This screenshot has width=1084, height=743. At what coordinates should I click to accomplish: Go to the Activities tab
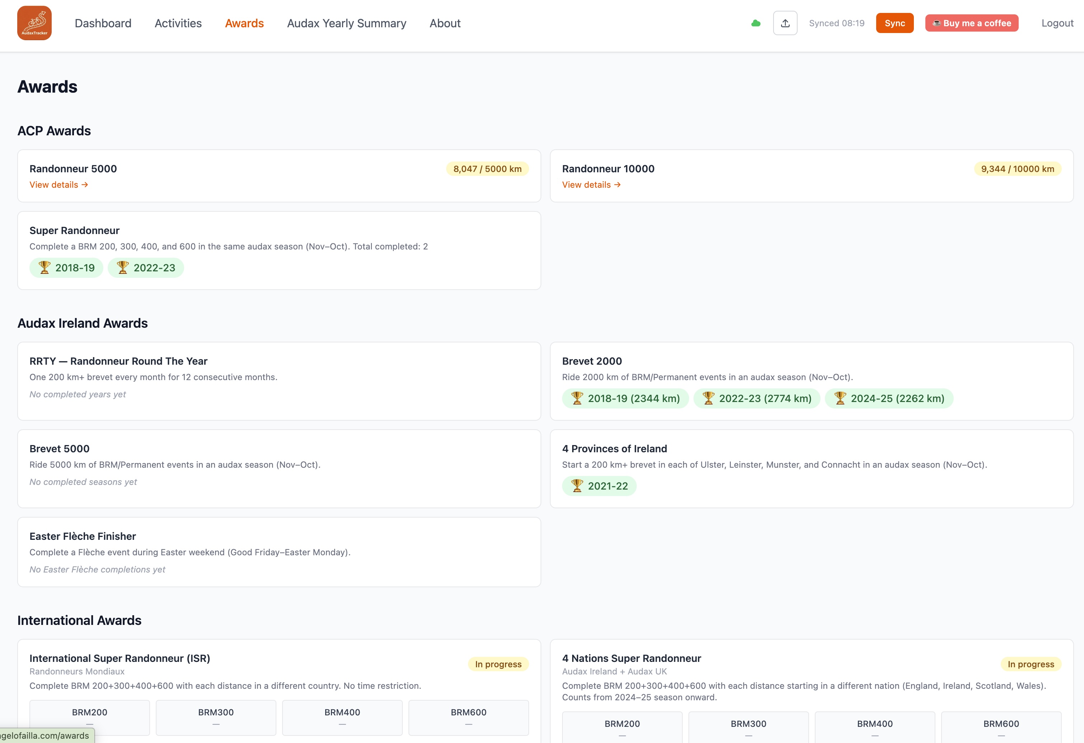point(178,23)
